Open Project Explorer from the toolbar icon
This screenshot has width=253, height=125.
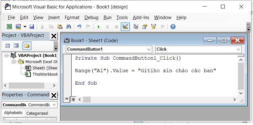pos(136,27)
